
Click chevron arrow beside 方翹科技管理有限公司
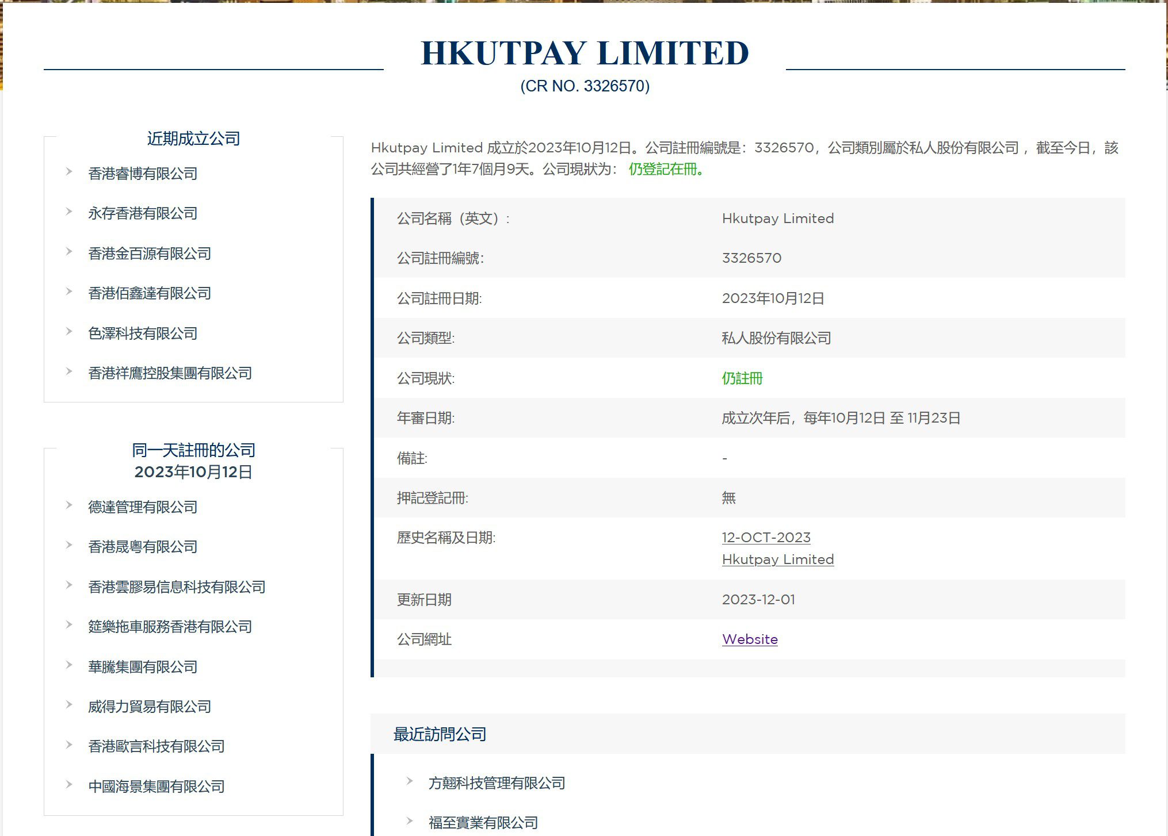point(410,781)
